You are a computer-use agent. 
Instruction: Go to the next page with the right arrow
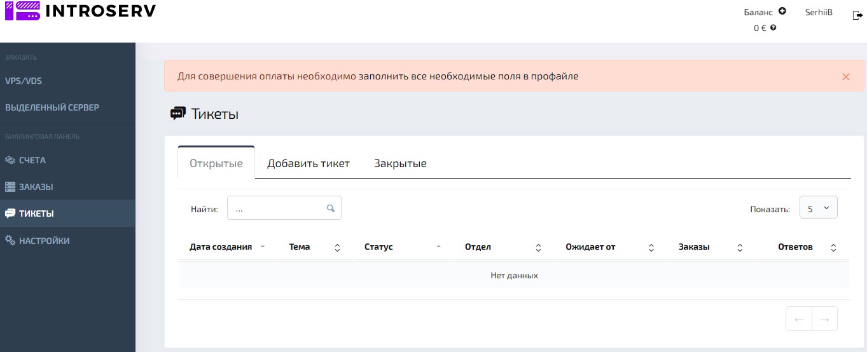pos(824,319)
